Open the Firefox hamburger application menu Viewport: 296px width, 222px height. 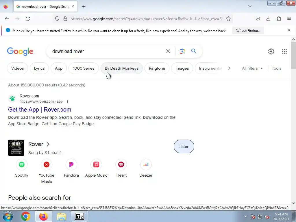pos(289,19)
